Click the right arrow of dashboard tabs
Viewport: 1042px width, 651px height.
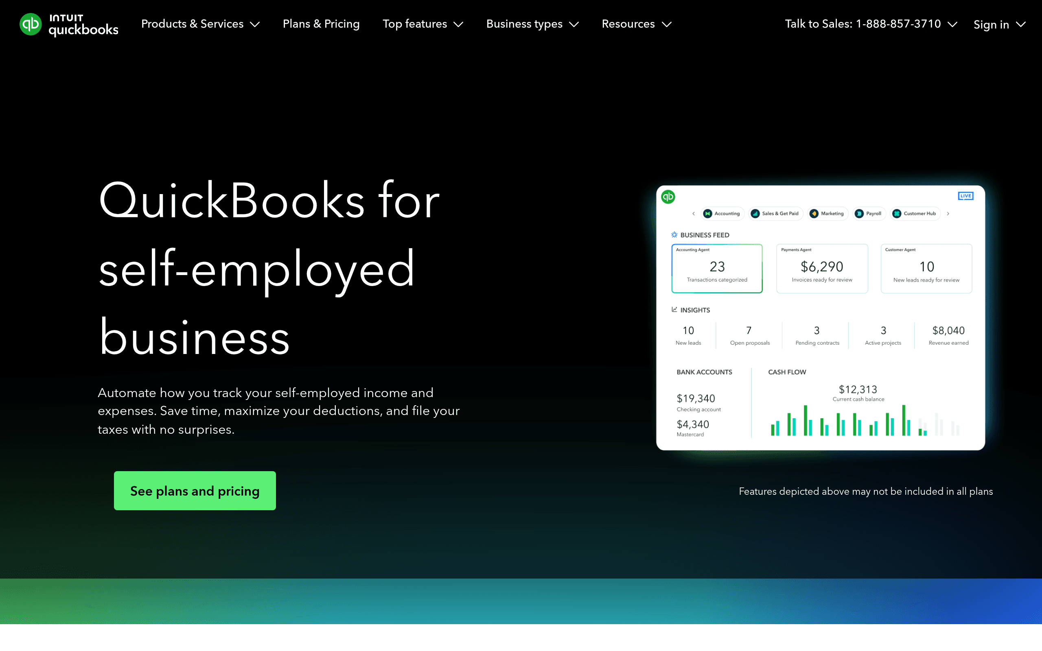[948, 214]
